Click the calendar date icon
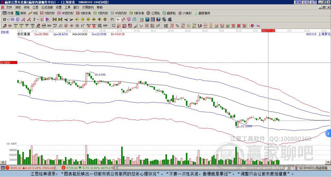Viewport: 331px width, 177px height. (142, 20)
